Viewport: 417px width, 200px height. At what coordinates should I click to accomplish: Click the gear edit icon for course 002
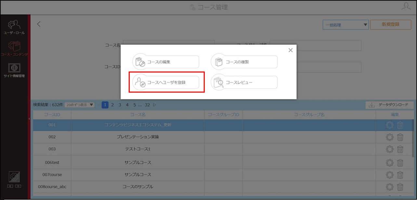click(x=389, y=137)
